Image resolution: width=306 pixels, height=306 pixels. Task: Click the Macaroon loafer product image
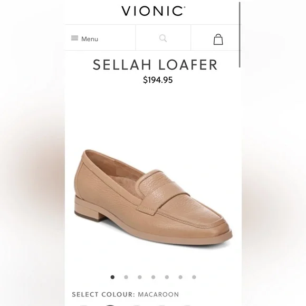click(x=153, y=198)
